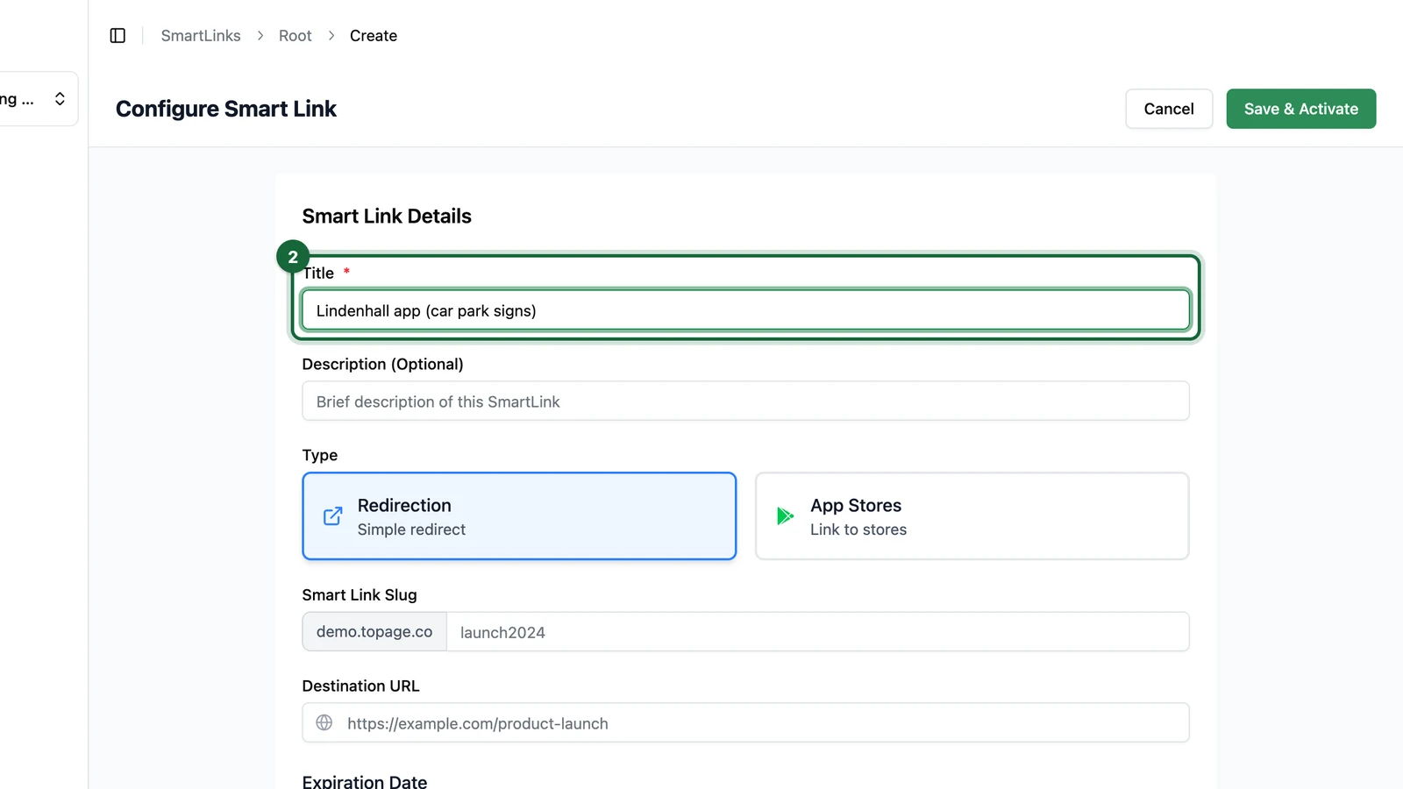
Task: Go to the Root breadcrumb
Action: [x=296, y=36]
